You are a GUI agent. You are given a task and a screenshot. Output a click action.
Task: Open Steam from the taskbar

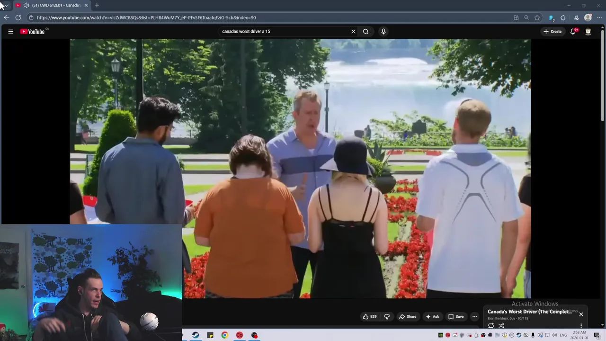[x=196, y=335]
